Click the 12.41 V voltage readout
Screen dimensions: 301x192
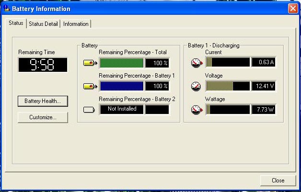pyautogui.click(x=264, y=86)
